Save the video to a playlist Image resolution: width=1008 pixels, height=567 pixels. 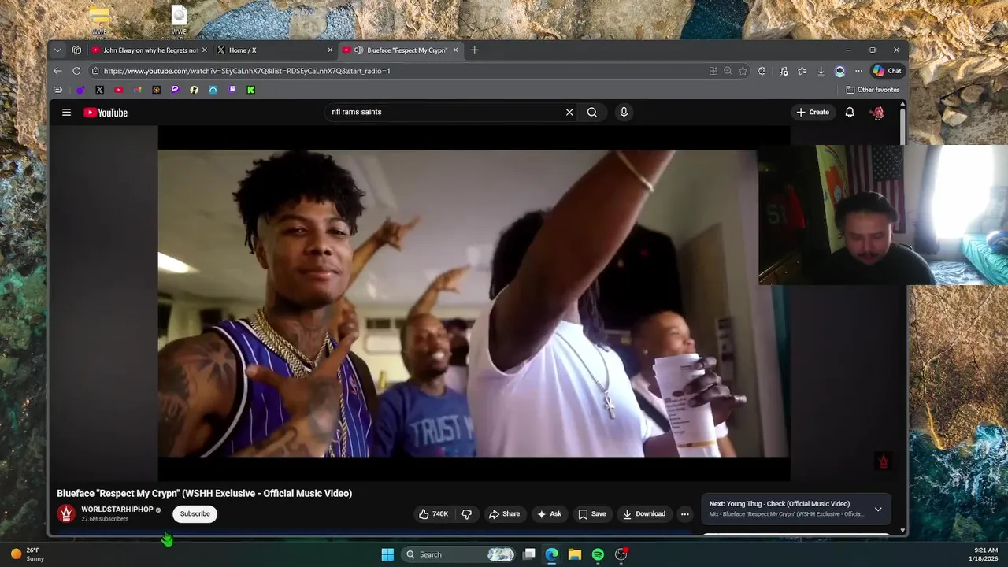[592, 513]
